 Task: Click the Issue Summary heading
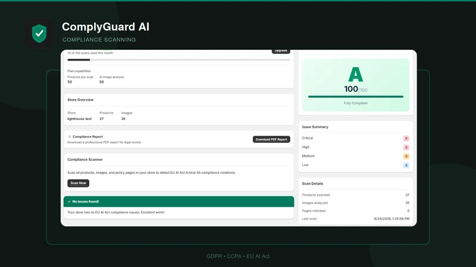point(315,127)
